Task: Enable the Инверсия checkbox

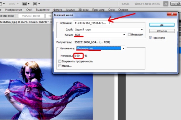Action: tap(129, 34)
